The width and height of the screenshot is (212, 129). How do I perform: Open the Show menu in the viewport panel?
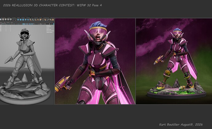click(x=5, y=23)
